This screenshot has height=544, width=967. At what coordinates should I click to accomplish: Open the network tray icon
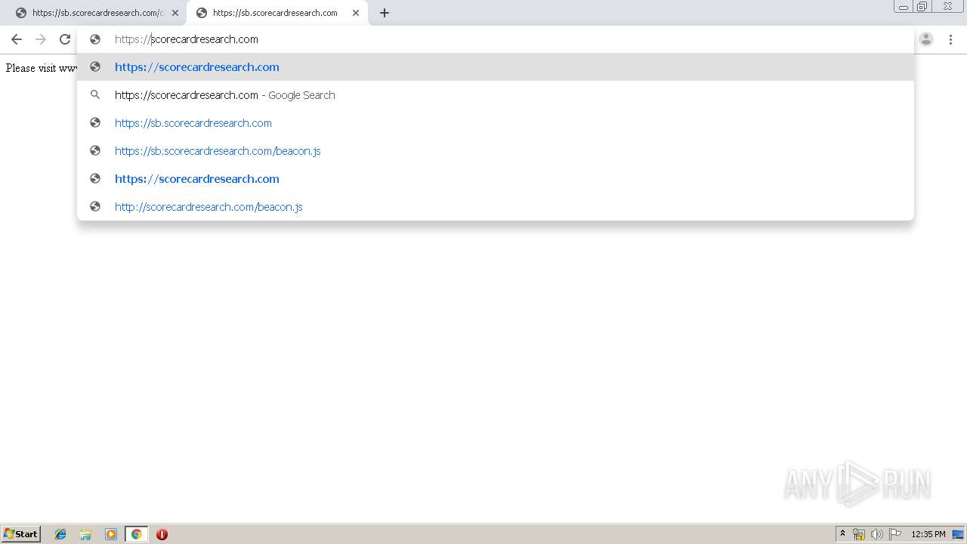pyautogui.click(x=859, y=534)
